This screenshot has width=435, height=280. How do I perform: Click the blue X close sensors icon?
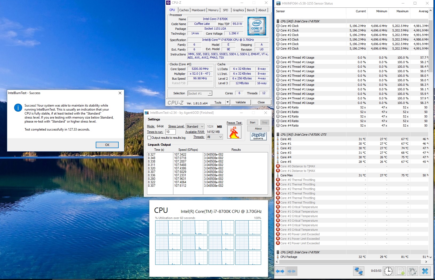[425, 271]
